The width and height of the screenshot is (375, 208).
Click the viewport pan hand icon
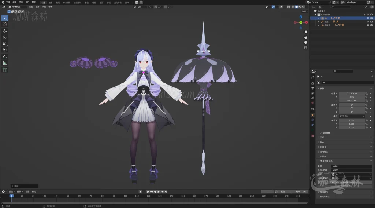(306, 37)
